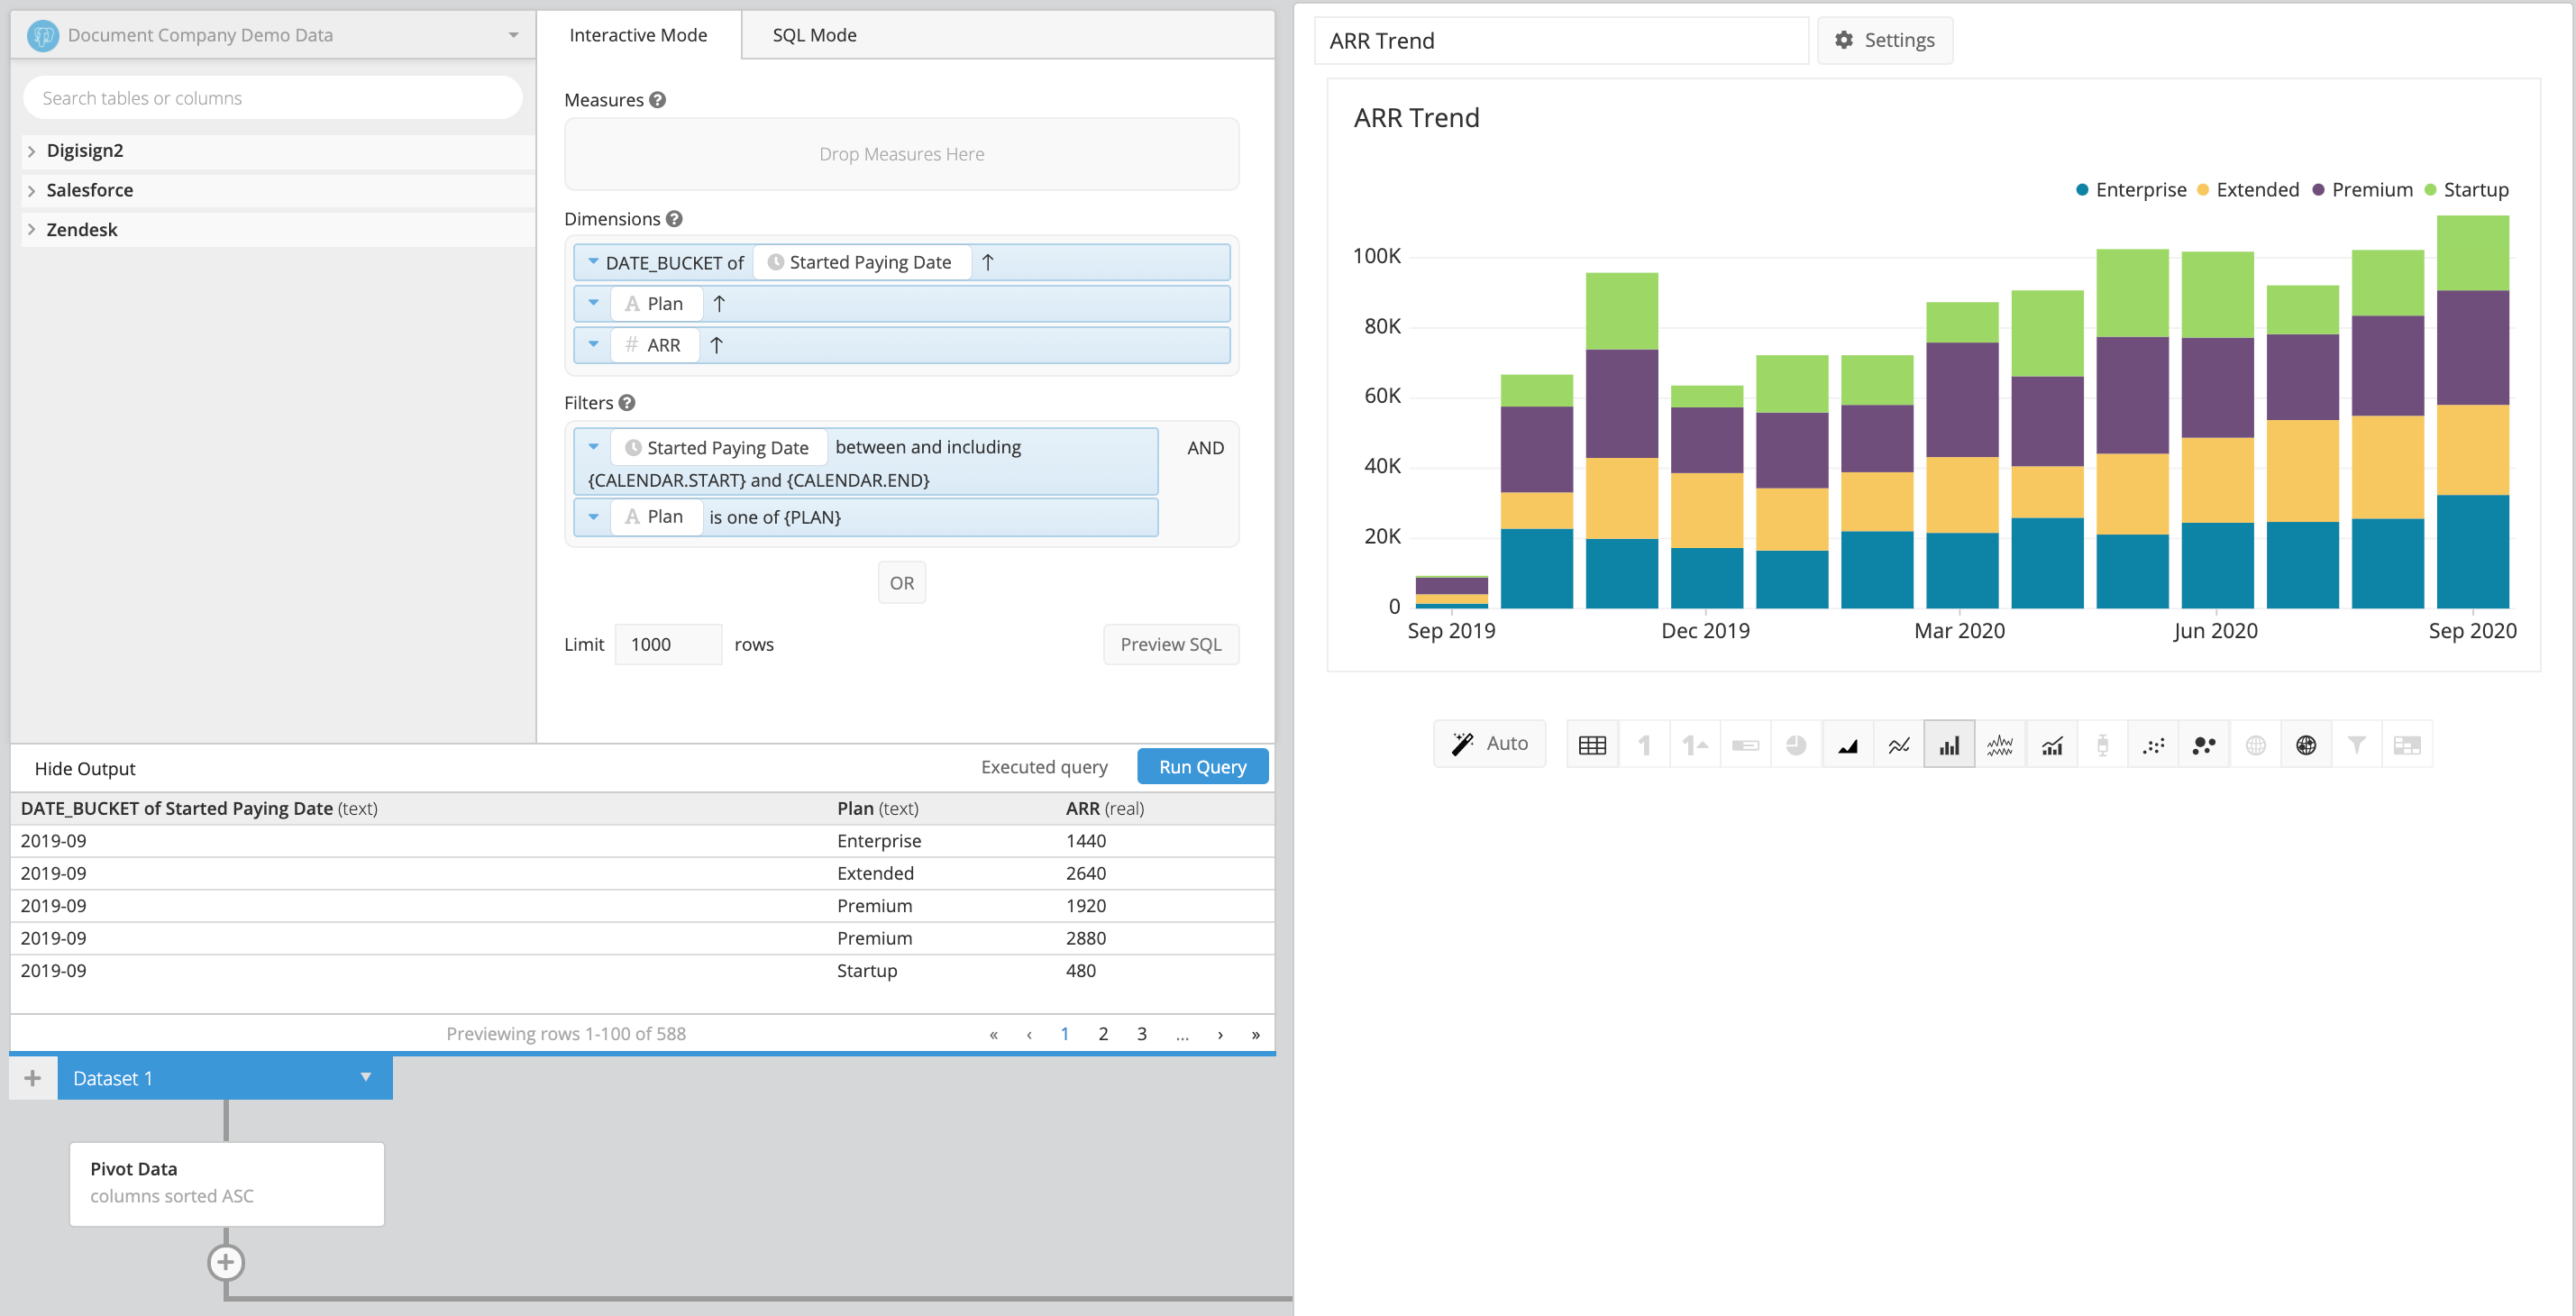Open the Dimensions help icon
The height and width of the screenshot is (1316, 2576).
tap(674, 219)
